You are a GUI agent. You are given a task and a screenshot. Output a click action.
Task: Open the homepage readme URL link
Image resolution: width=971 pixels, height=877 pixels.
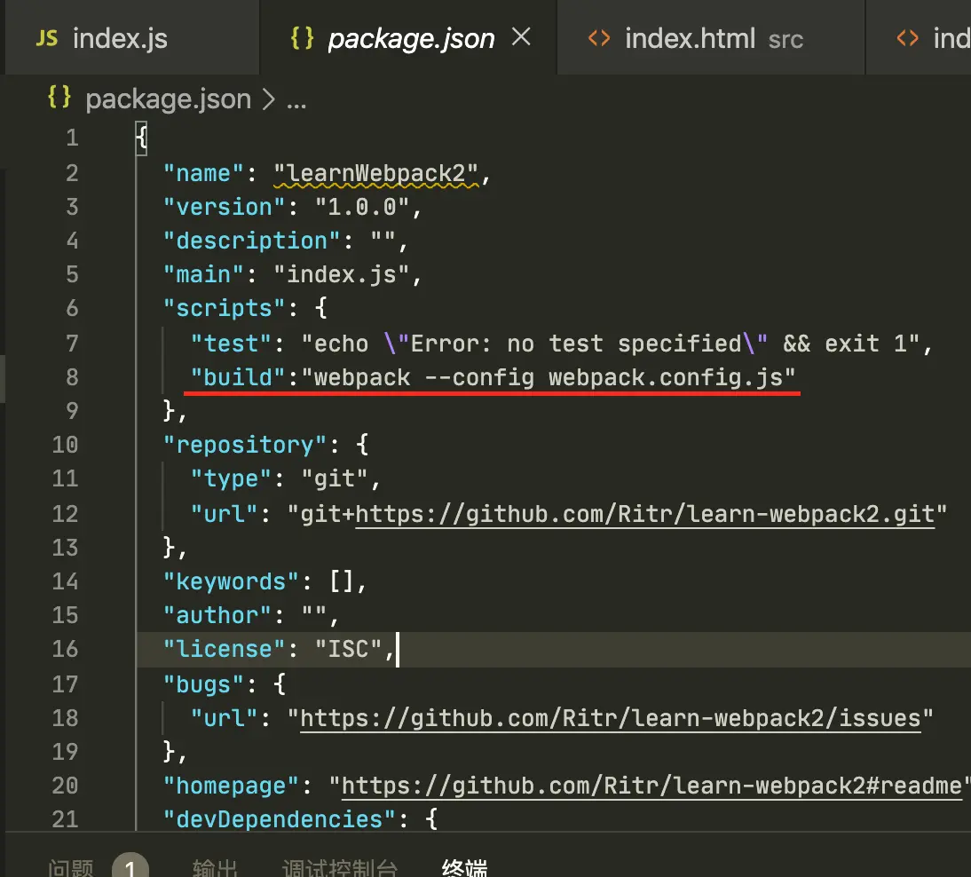652,786
